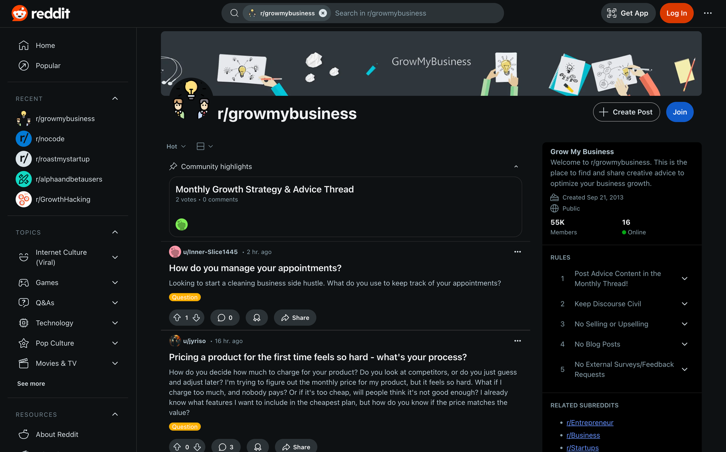The height and width of the screenshot is (452, 726).
Task: Open the Hot sort dropdown
Action: [176, 146]
